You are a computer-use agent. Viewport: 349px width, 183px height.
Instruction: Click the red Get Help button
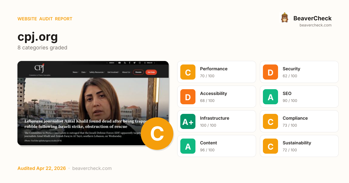tap(151, 72)
